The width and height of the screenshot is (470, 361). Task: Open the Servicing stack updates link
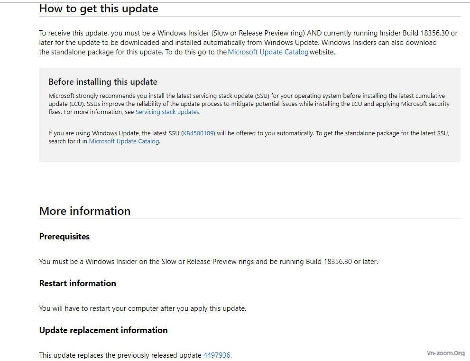167,112
